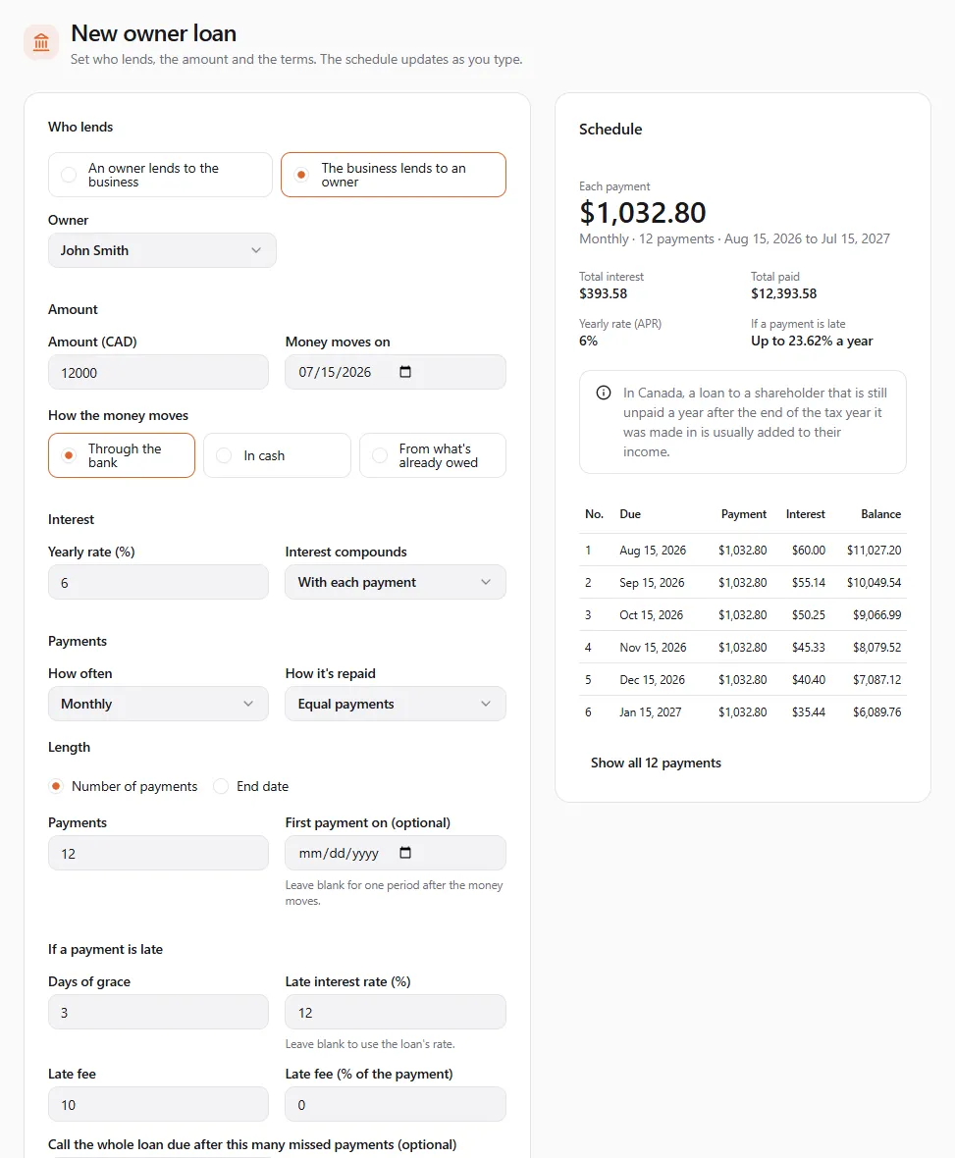The height and width of the screenshot is (1158, 955).
Task: Click the Due column header
Action: [630, 514]
